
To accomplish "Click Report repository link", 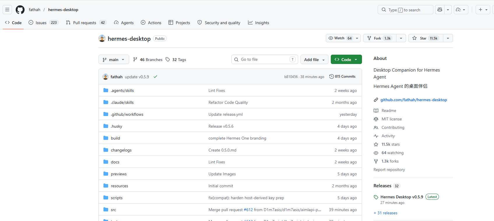I will (x=389, y=170).
